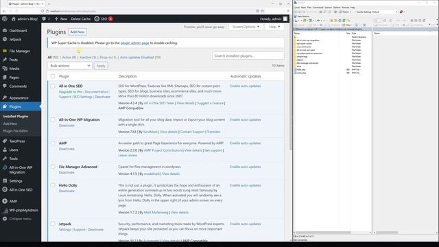Open the Local menu in WinSCP
The height and width of the screenshot is (247, 439).
coord(297,8)
